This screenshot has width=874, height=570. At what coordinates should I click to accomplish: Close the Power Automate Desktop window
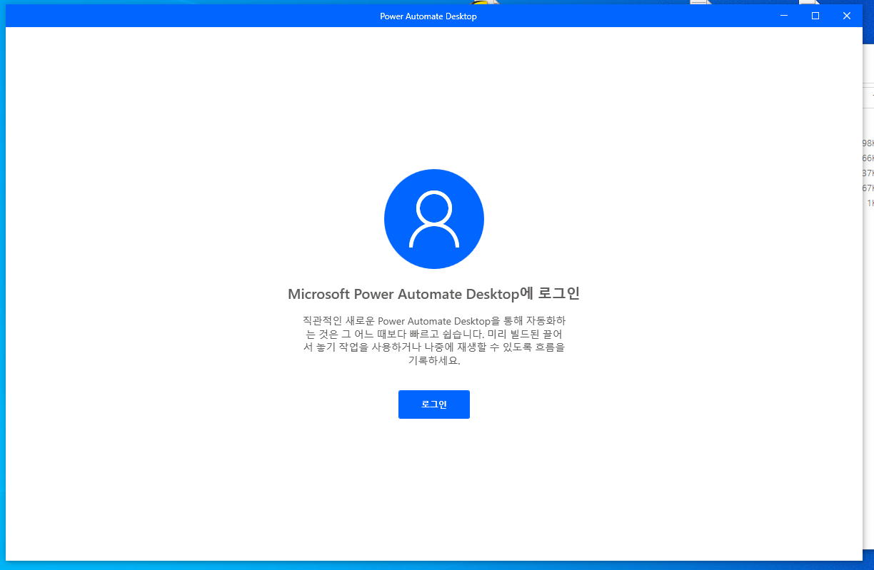(x=847, y=16)
